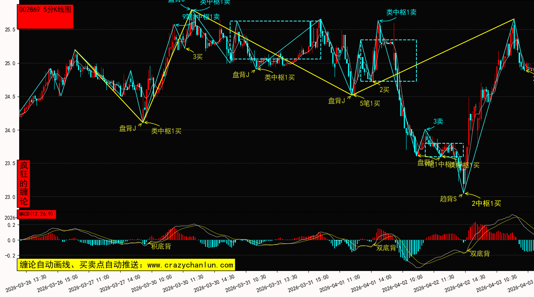The height and width of the screenshot is (297, 534).
Task: Select the 9笔1中枢1卖 sell signal label
Action: pos(201,17)
